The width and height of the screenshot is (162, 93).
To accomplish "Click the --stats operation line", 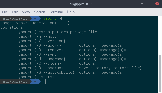I will pos(36,77).
